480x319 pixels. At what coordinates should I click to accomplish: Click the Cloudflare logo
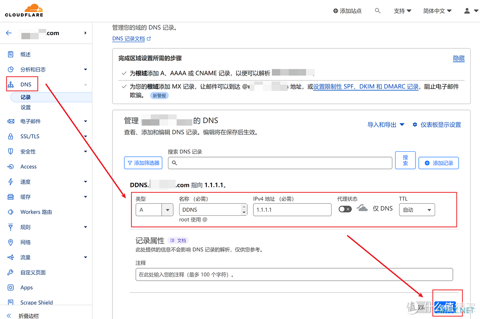coord(24,10)
